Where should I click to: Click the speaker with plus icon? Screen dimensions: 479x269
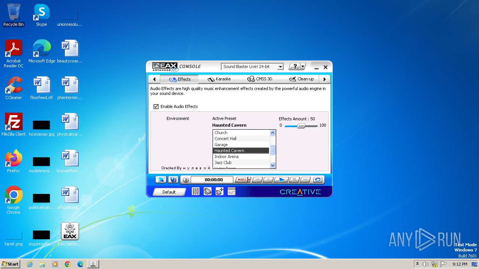[x=220, y=191]
